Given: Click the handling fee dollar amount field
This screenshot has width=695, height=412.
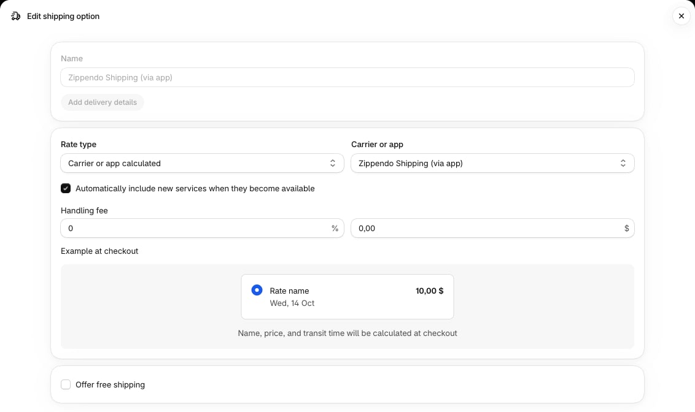Looking at the screenshot, I should (x=492, y=228).
